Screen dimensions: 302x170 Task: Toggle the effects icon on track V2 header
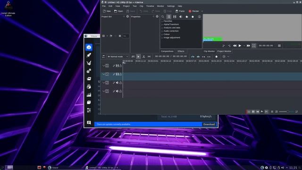click(x=114, y=66)
